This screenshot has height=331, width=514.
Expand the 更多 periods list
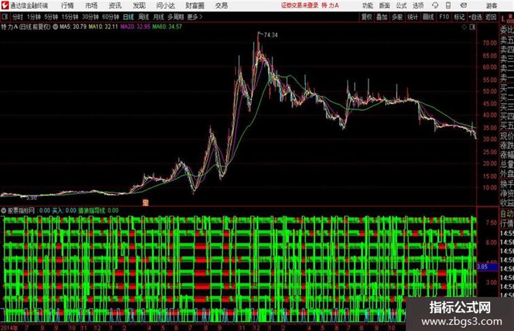195,17
